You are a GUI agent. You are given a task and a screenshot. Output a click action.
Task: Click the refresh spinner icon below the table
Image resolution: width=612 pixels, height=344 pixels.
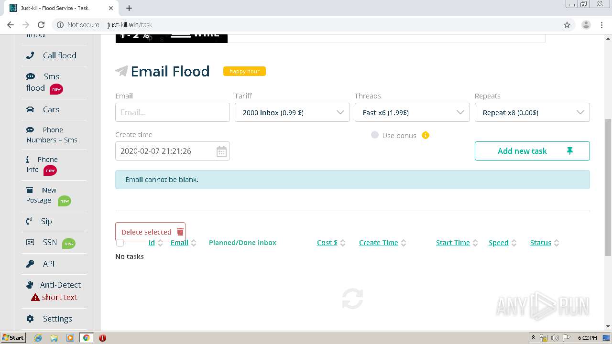tap(353, 299)
